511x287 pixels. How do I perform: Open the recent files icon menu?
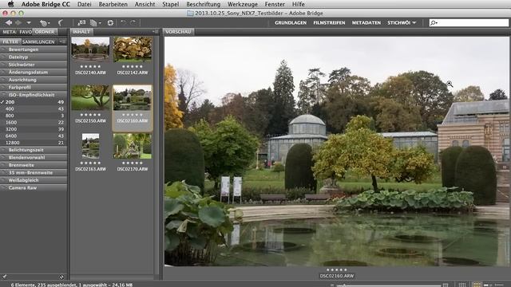click(44, 23)
